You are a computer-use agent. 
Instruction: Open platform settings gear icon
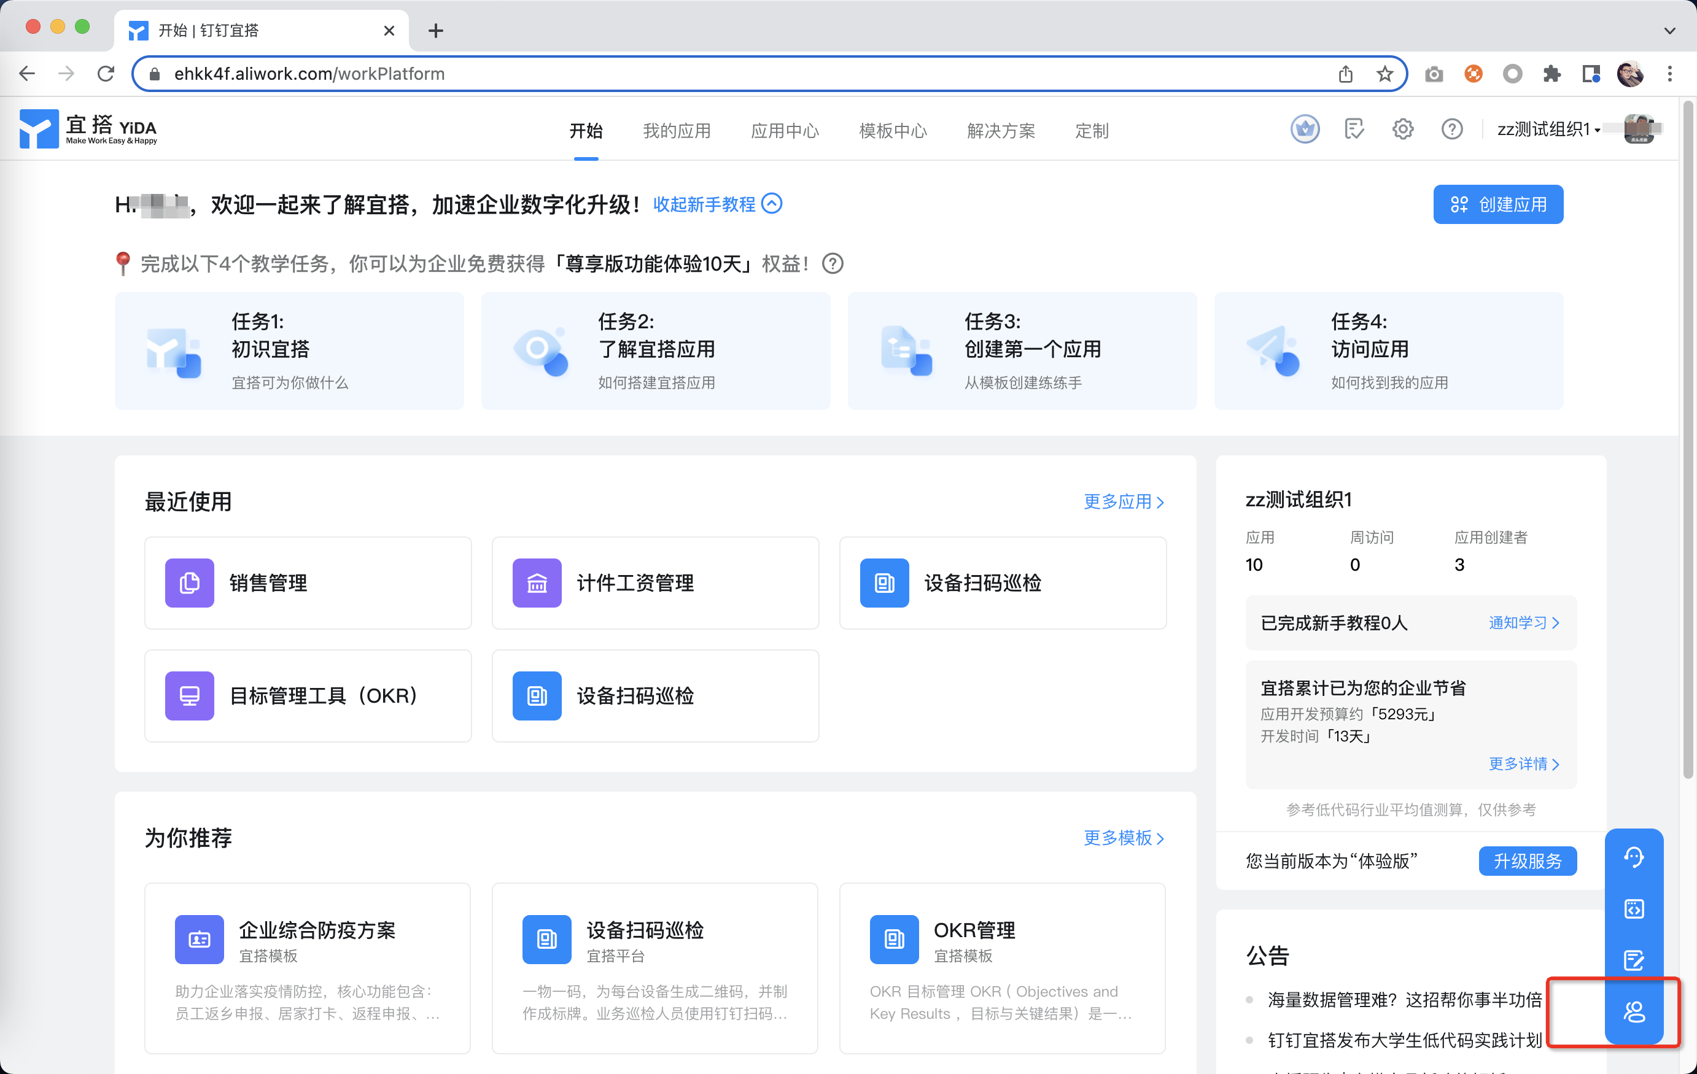[1402, 129]
